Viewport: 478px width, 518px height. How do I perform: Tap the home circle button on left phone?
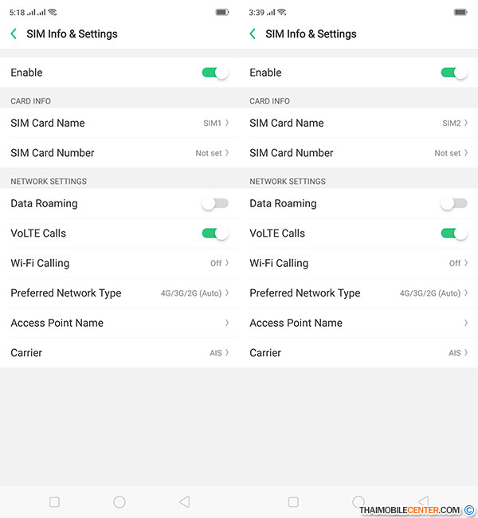[119, 502]
